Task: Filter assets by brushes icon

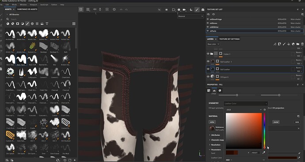Action: [27, 24]
